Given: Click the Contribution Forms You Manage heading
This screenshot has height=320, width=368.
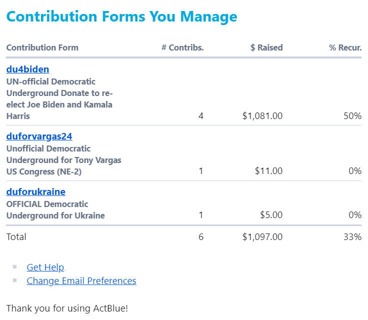Looking at the screenshot, I should [x=122, y=16].
